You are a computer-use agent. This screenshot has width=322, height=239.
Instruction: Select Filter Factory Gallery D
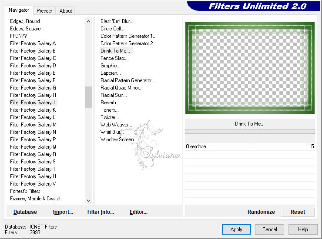click(33, 66)
